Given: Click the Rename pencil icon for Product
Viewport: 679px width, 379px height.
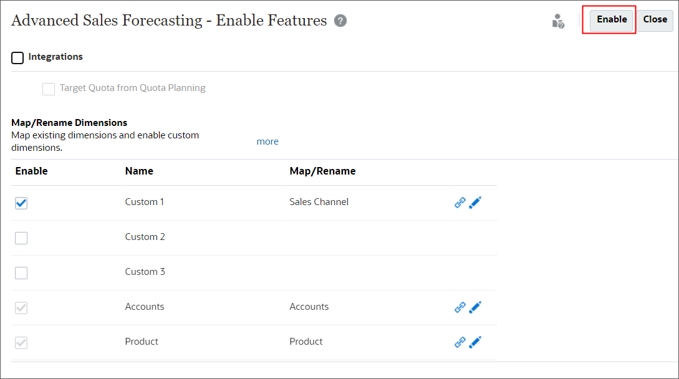Looking at the screenshot, I should click(x=474, y=342).
